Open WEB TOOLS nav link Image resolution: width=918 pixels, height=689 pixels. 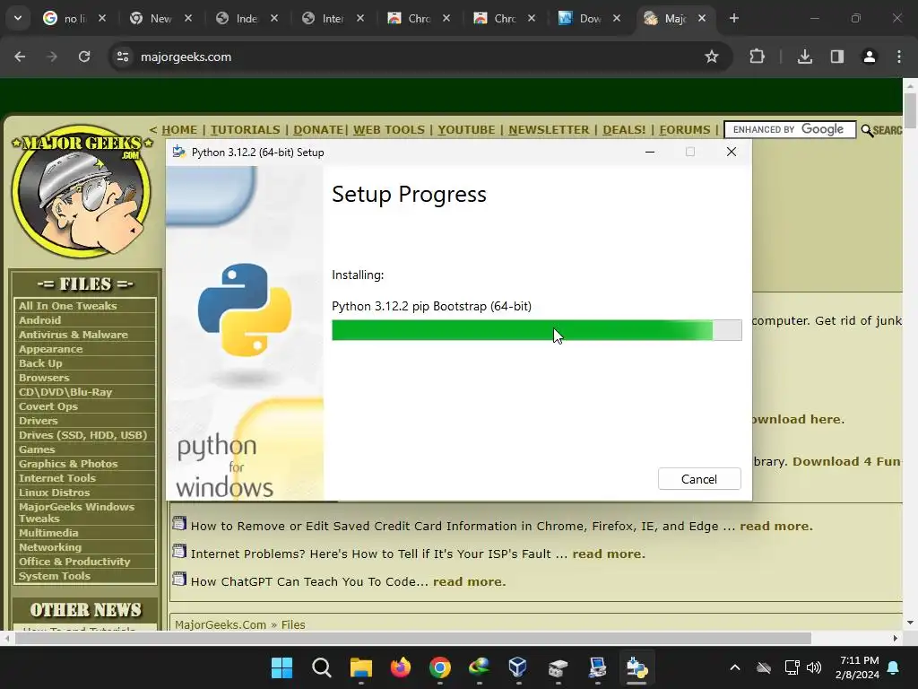(389, 129)
